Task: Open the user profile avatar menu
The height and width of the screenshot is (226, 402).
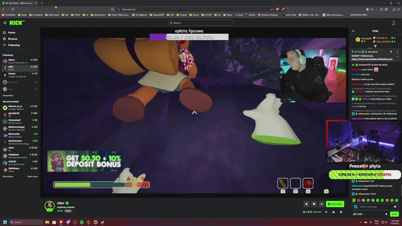Action: 393,23
